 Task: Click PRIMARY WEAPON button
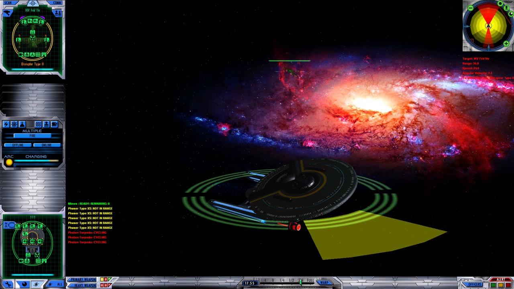(82, 279)
